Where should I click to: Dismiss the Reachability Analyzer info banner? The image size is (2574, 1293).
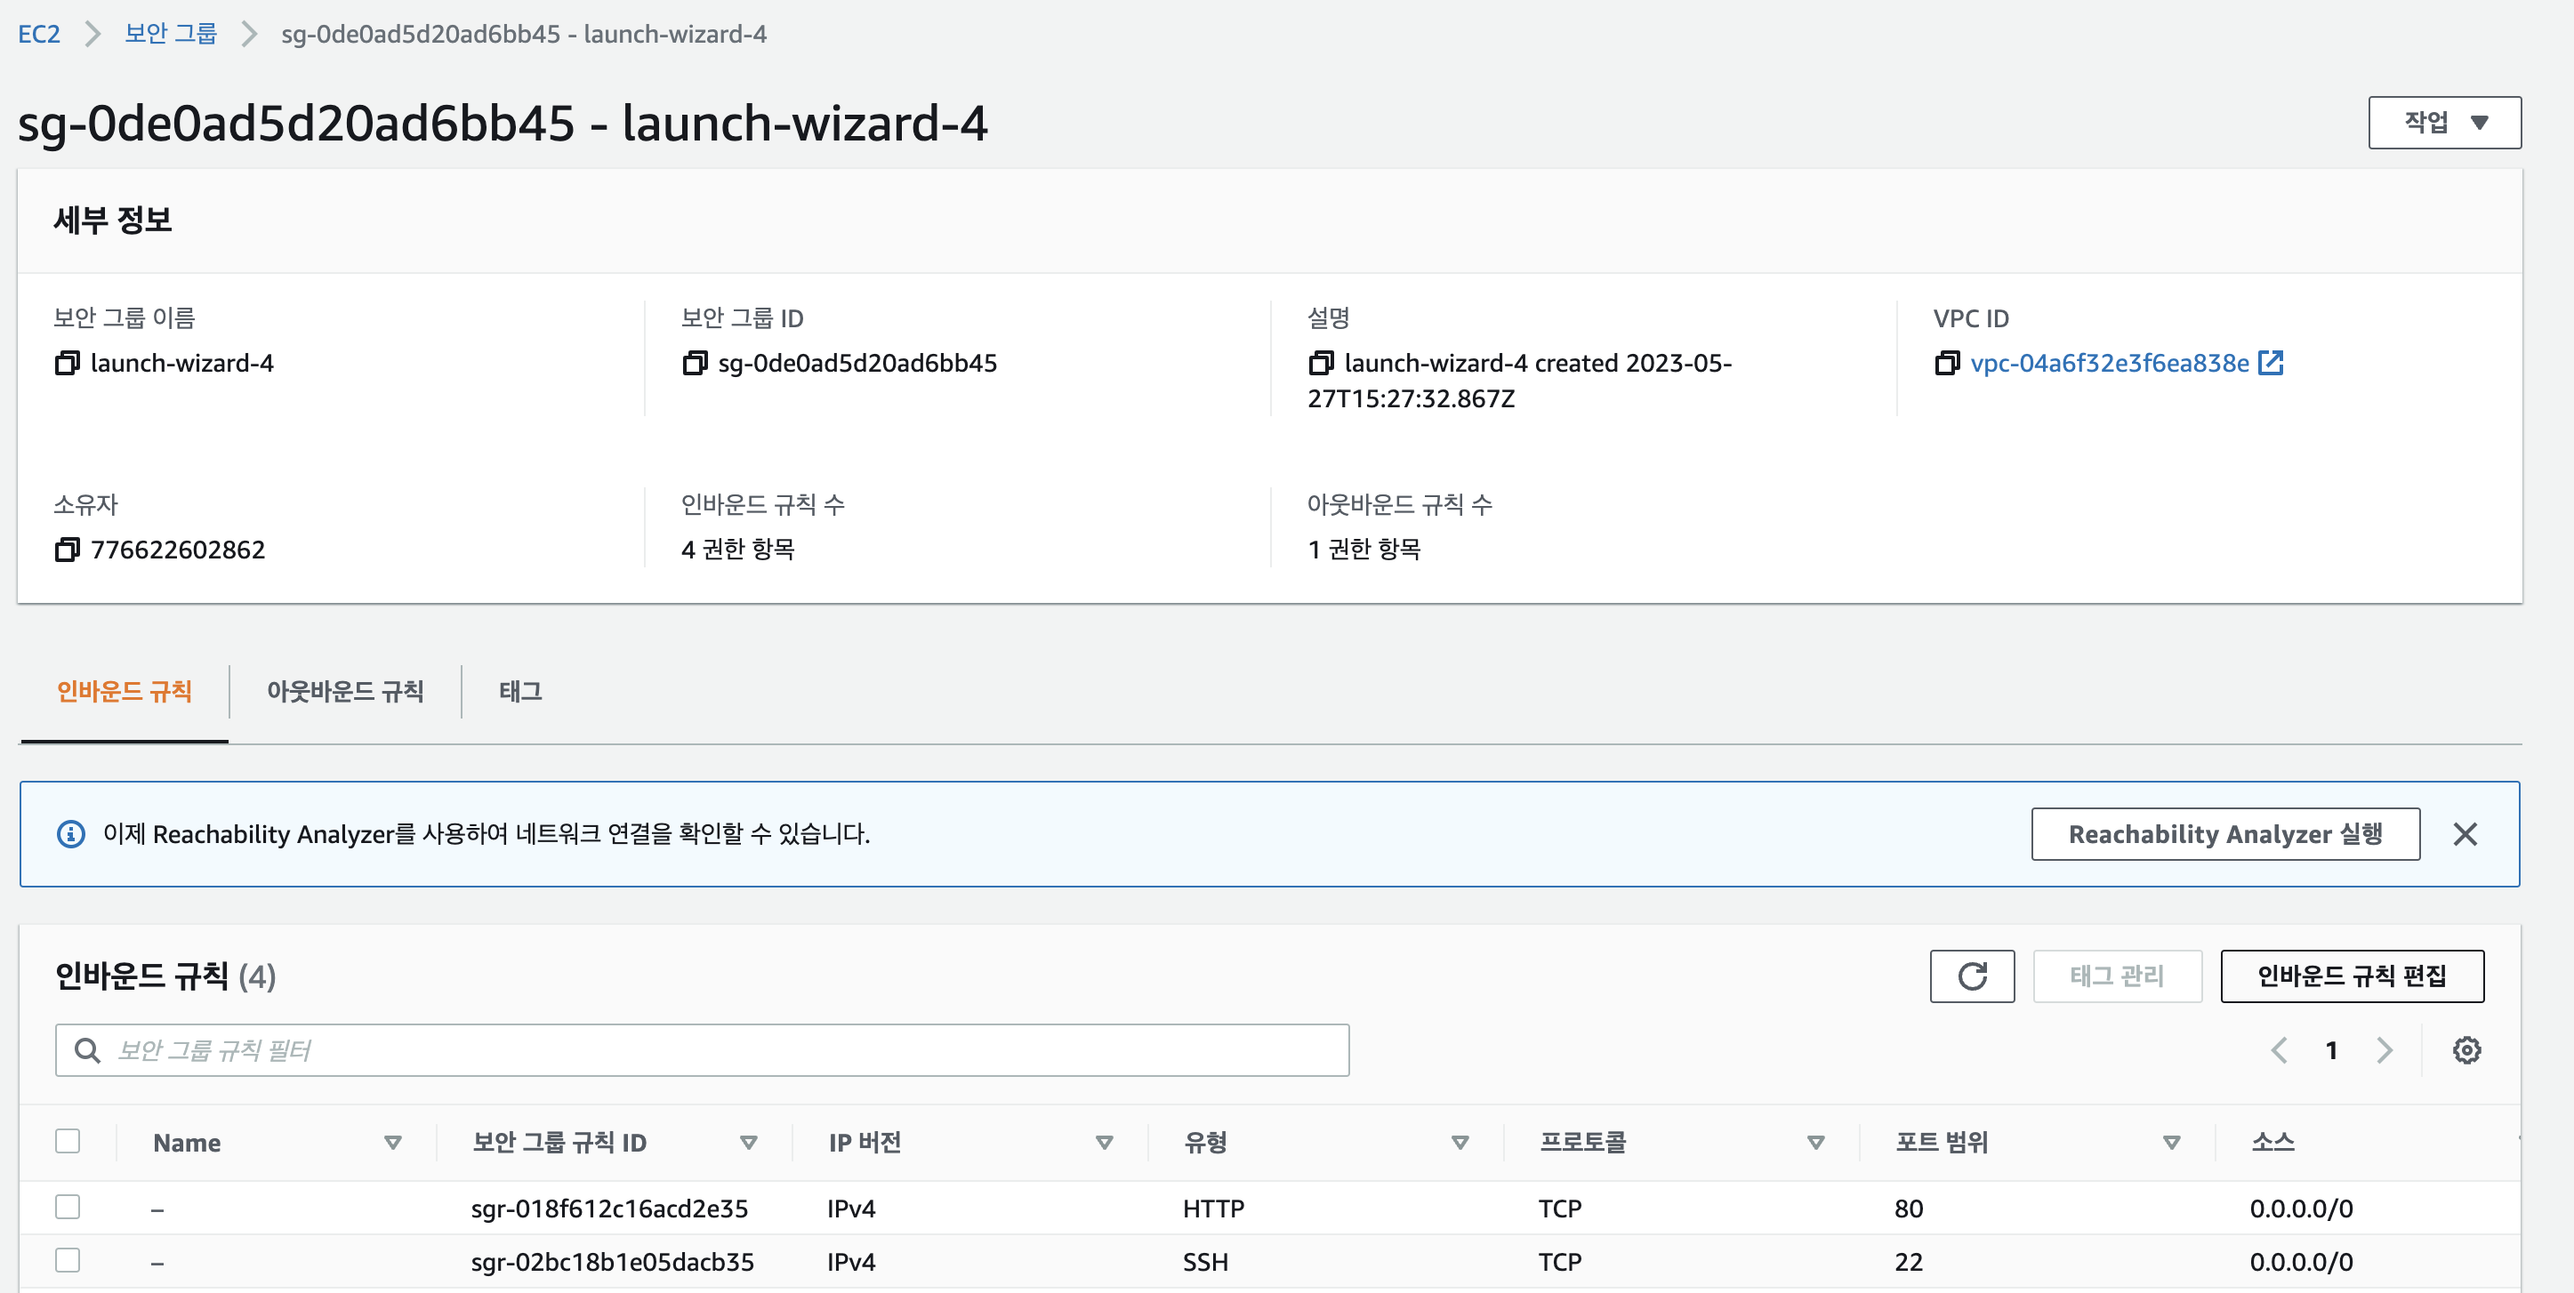(2466, 833)
